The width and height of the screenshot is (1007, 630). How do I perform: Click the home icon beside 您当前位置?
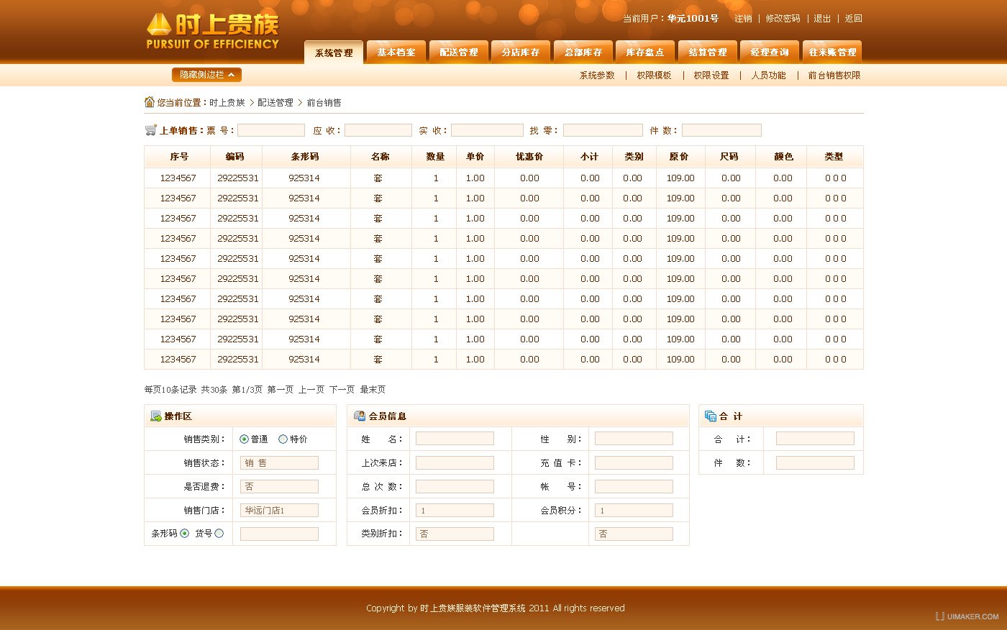[150, 102]
